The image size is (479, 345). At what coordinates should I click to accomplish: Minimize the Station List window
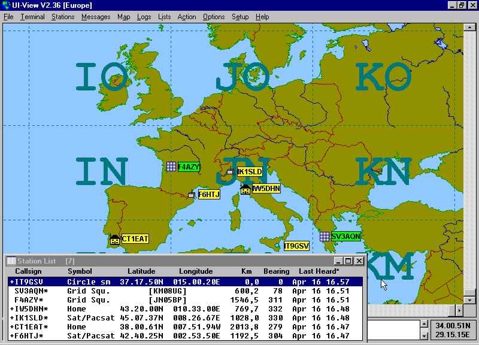[x=338, y=261]
